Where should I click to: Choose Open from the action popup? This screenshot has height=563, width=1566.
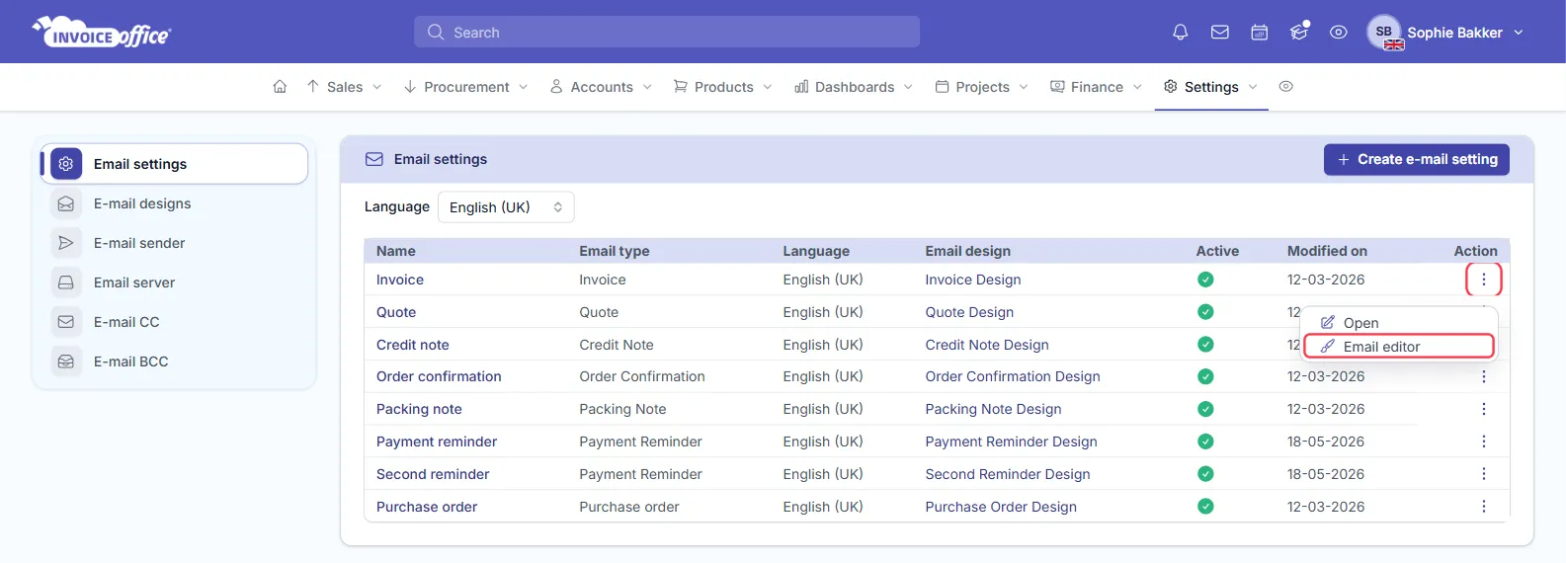1399,323
